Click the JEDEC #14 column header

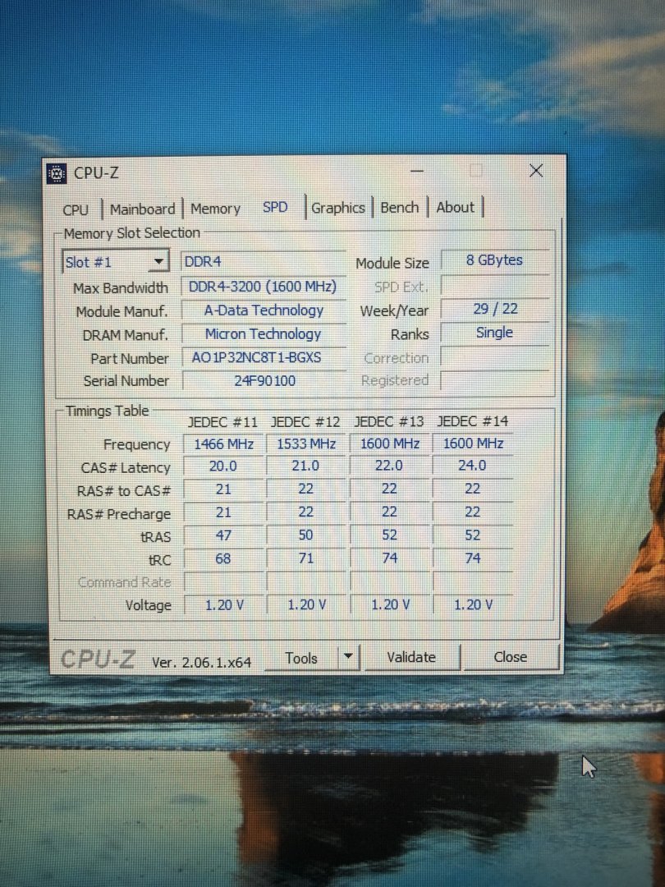tap(473, 421)
